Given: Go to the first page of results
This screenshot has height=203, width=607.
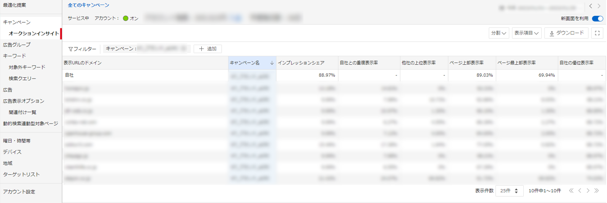Looking at the screenshot, I should [x=571, y=191].
